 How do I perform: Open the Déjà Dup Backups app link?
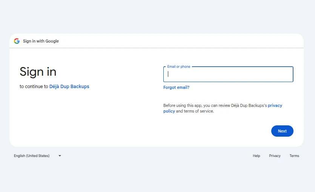(x=69, y=86)
